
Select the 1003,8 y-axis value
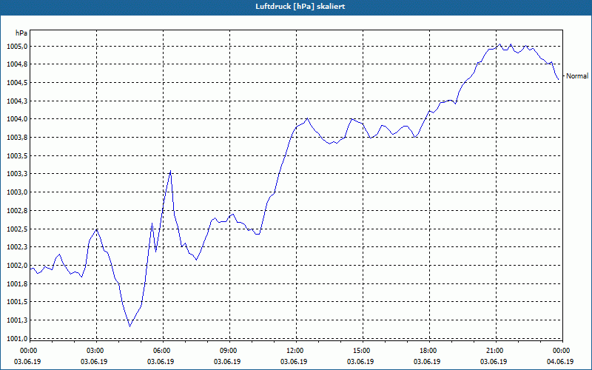click(17, 138)
